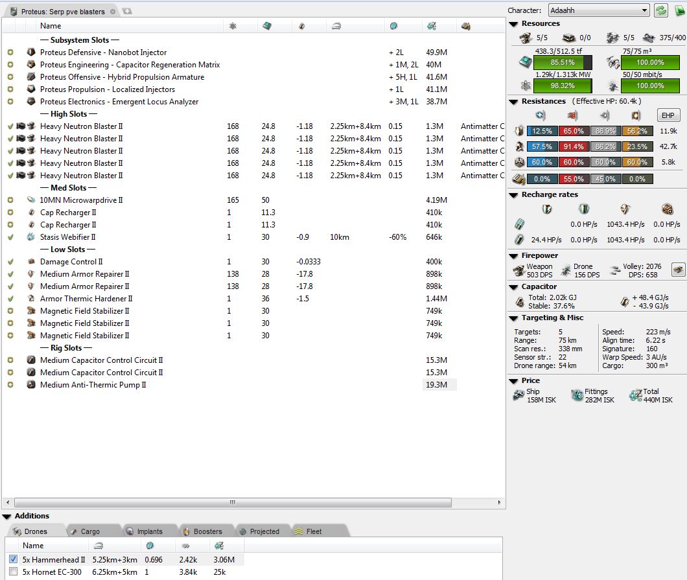Toggle state of Stasis Webifier II
Image resolution: width=687 pixels, height=580 pixels.
[10, 237]
